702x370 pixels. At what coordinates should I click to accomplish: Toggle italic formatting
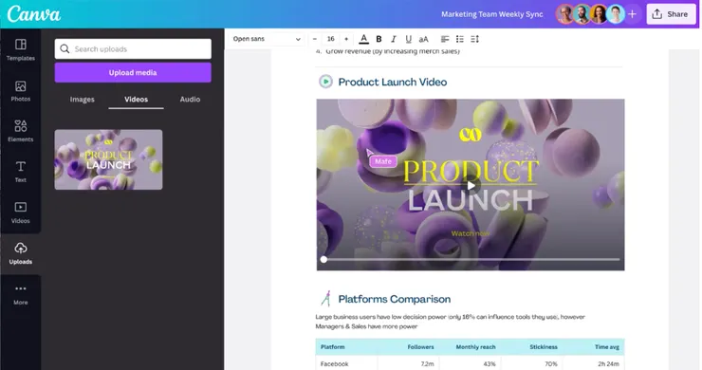pyautogui.click(x=394, y=39)
